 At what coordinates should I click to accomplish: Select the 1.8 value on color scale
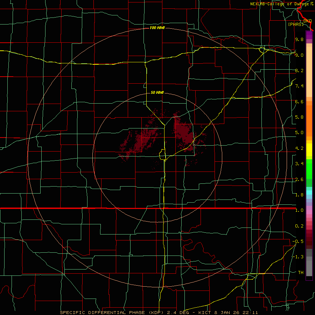(x=299, y=195)
